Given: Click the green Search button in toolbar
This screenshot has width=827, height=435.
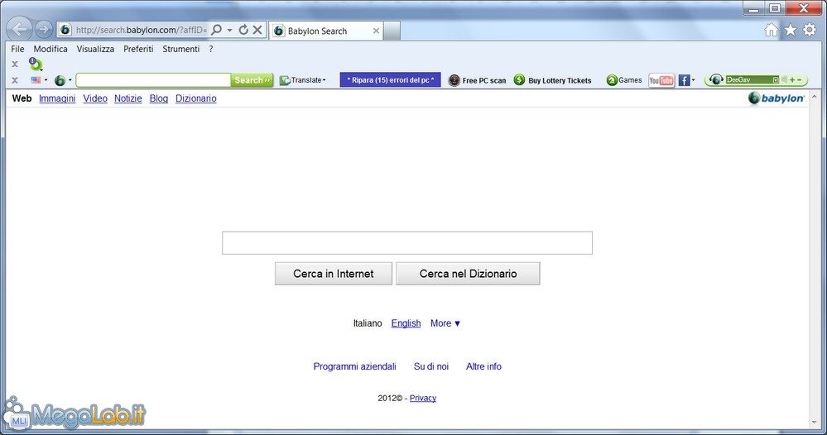Looking at the screenshot, I should 252,80.
